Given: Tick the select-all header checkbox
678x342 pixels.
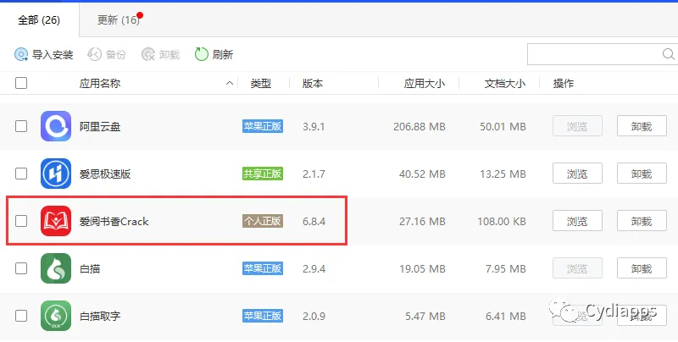Looking at the screenshot, I should pos(21,83).
